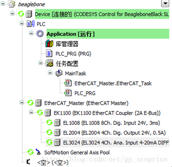Click the green sync icon beside SoftMotion pool

pyautogui.click(x=30, y=152)
